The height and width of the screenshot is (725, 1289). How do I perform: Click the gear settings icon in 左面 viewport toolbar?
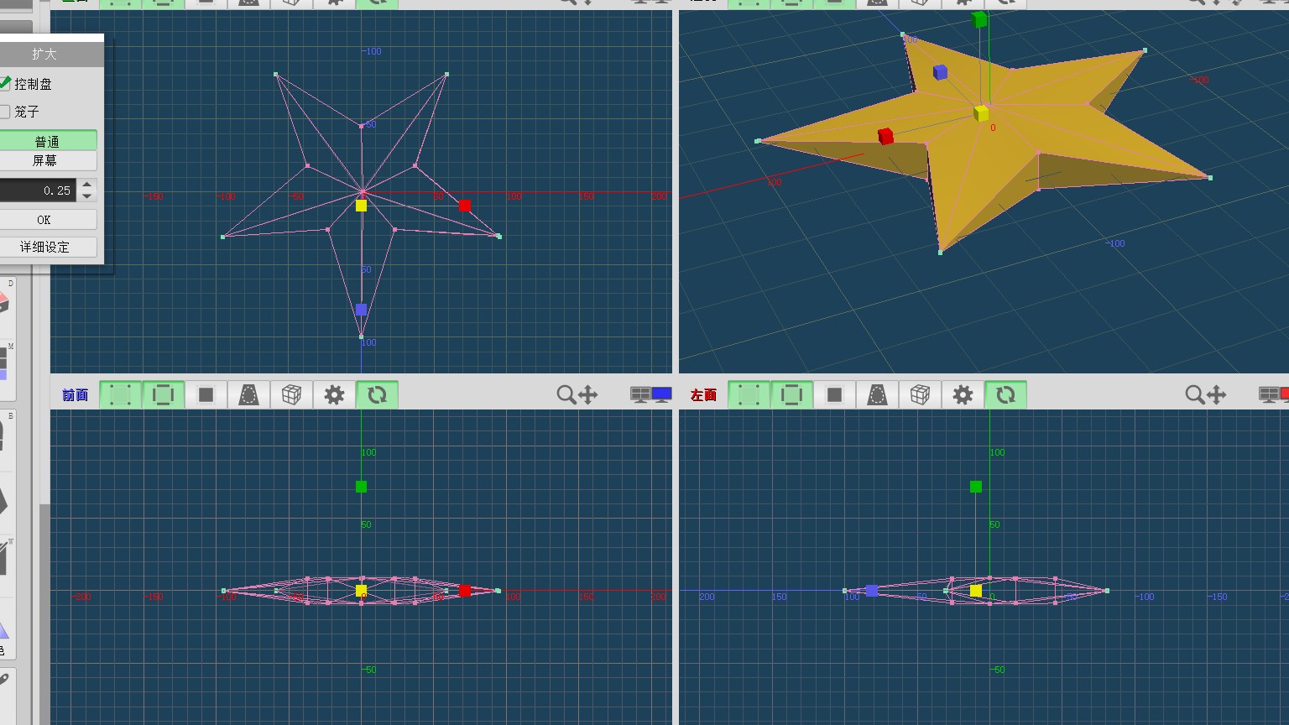[x=963, y=394]
